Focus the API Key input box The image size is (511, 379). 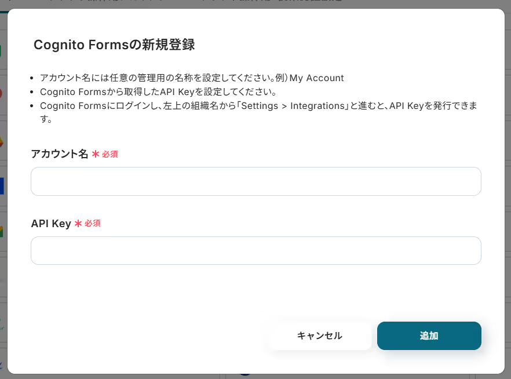(256, 250)
